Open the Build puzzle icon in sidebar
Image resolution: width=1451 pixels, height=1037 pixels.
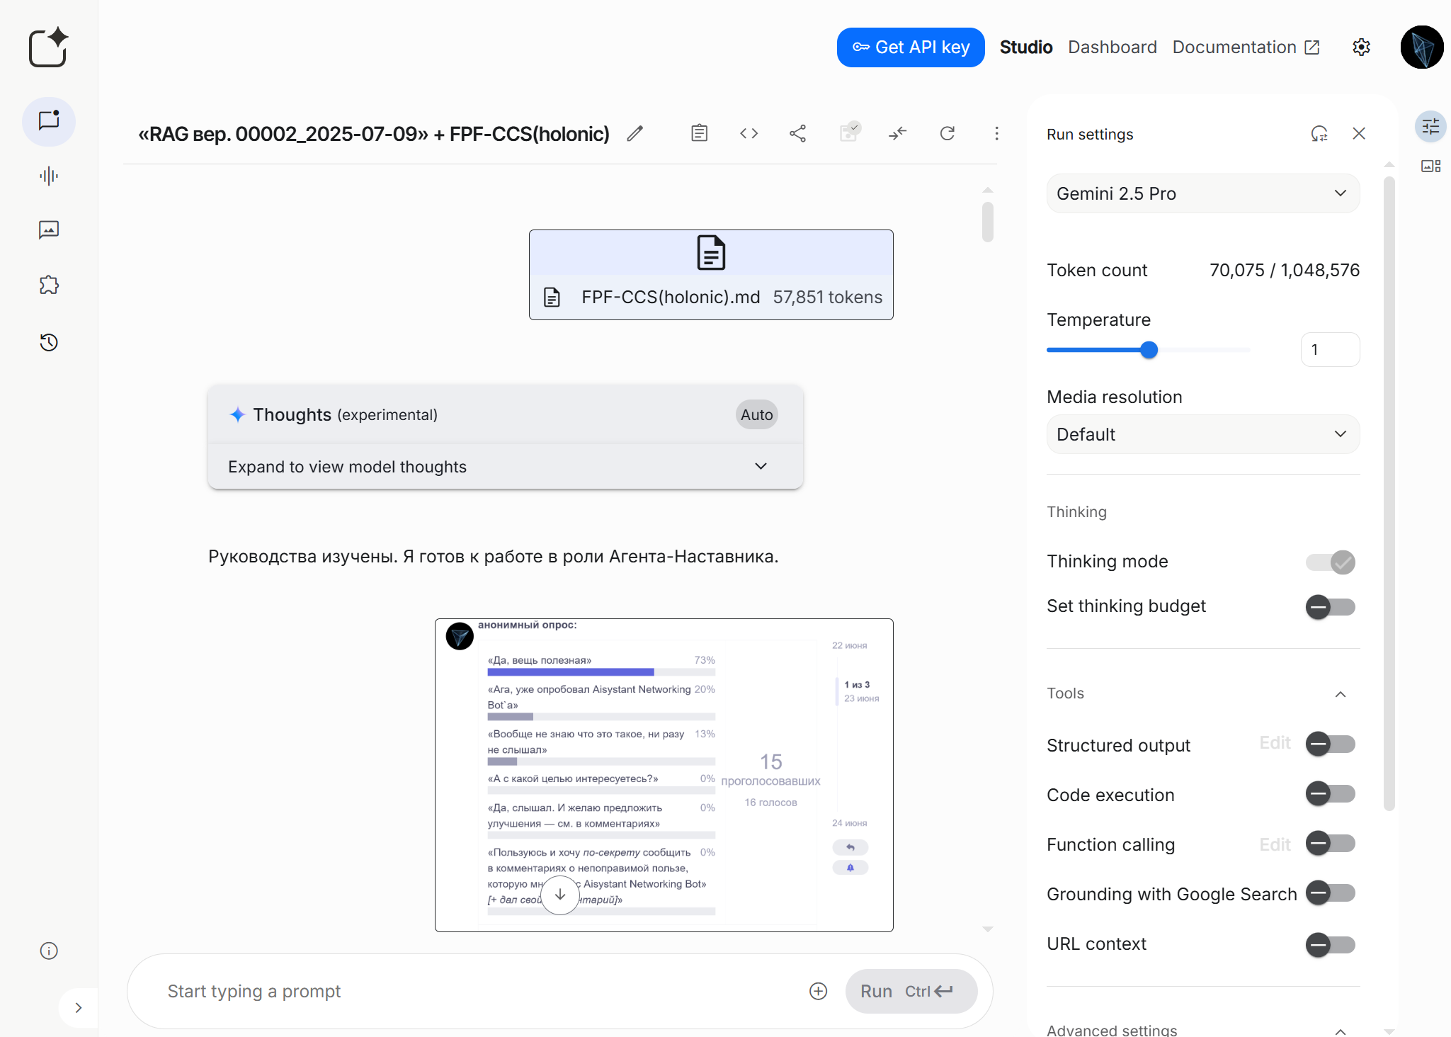49,285
